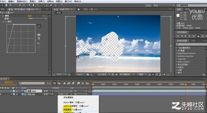
Task: Expand the 3D 通道 effects category
Action: point(176,50)
